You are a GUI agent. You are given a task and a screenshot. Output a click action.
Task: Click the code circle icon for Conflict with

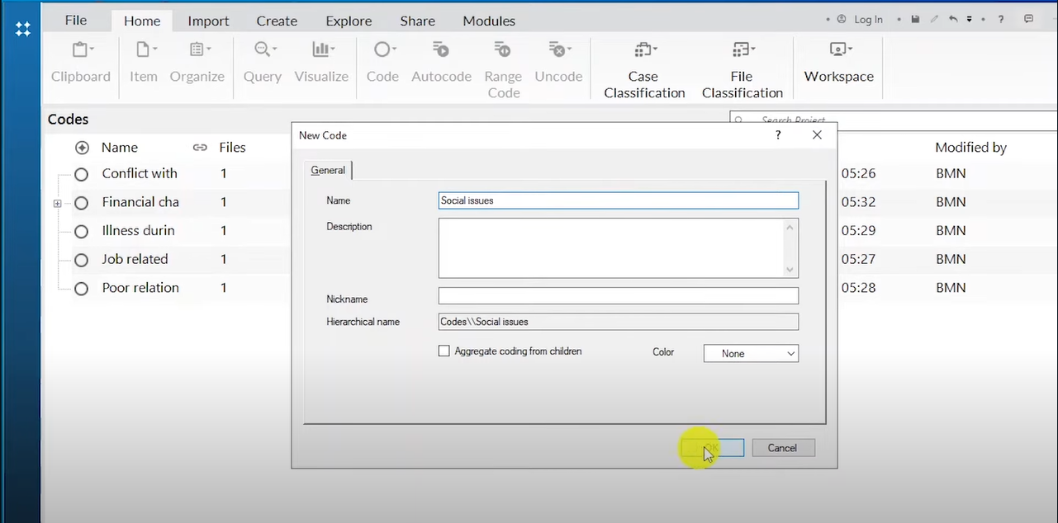click(81, 174)
